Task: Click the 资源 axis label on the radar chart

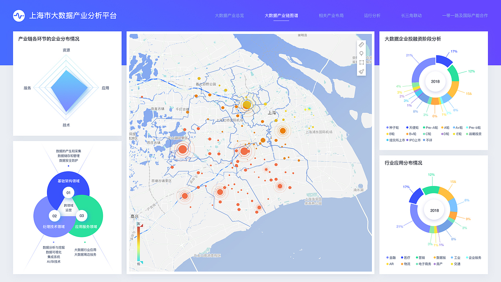Action: pyautogui.click(x=66, y=50)
